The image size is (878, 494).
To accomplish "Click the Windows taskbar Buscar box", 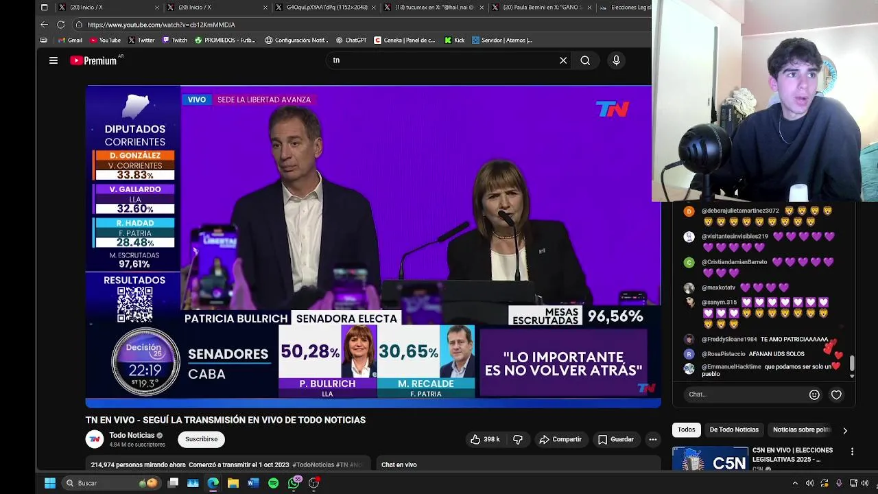I will (111, 483).
